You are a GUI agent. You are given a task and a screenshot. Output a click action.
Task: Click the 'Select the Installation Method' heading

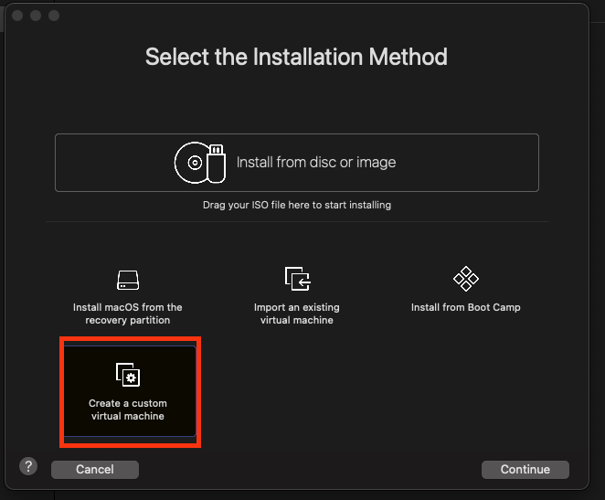click(296, 58)
